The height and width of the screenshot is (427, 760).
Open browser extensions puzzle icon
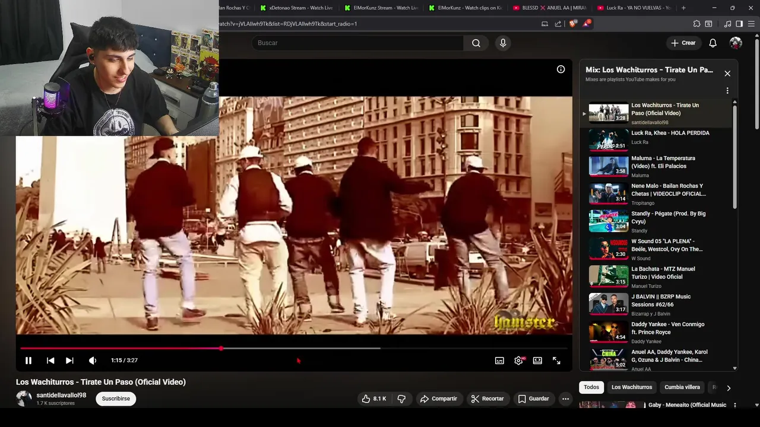[697, 24]
